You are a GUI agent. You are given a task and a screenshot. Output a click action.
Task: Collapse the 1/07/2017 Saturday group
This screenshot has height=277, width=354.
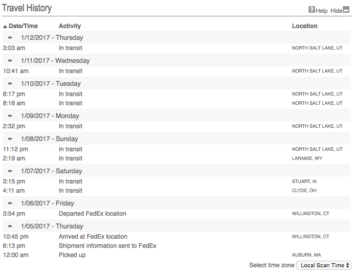(10, 171)
